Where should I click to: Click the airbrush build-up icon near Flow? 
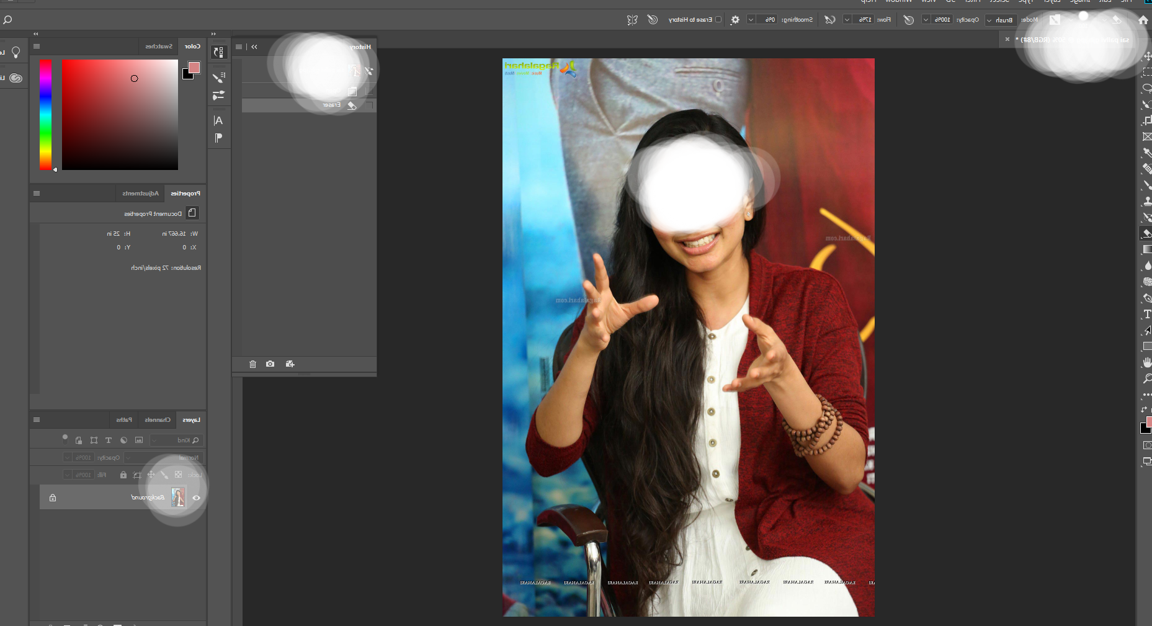coord(829,20)
